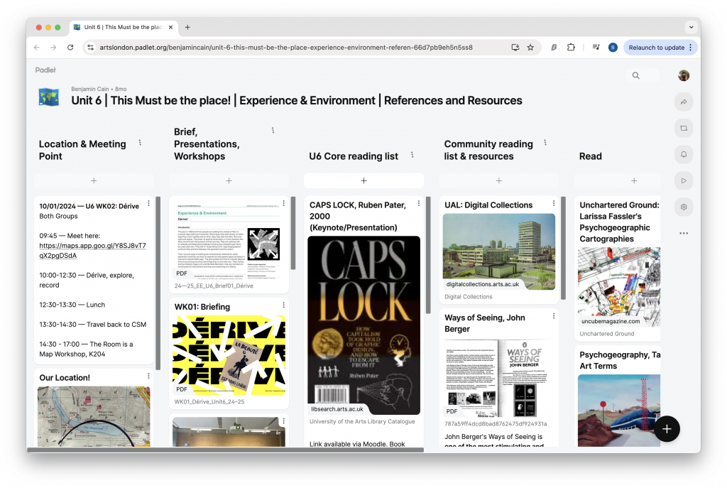Open menu on WK01: Briefing post

tap(284, 305)
